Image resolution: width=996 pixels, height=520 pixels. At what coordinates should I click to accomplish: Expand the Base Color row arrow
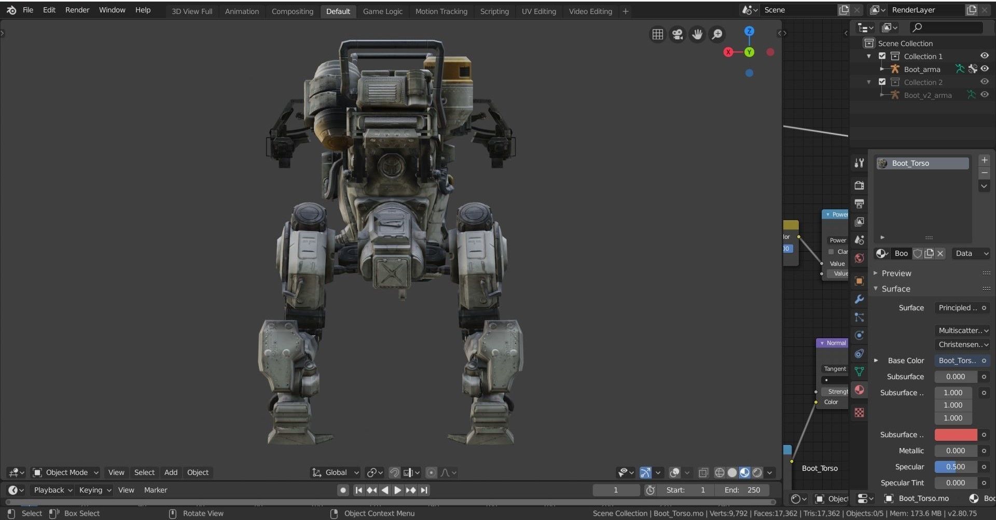click(x=876, y=360)
